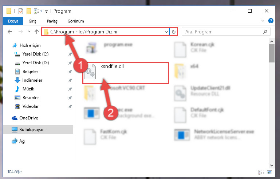Click the Up one level arrow

[x=37, y=32]
